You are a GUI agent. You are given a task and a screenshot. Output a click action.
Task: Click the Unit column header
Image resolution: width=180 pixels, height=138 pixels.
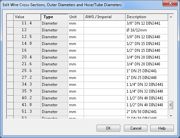coord(76,17)
